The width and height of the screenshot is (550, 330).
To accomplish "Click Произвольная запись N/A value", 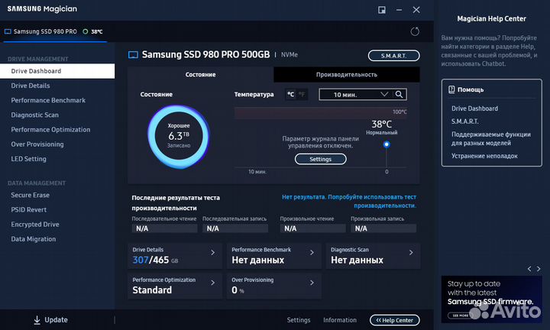I will [383, 228].
